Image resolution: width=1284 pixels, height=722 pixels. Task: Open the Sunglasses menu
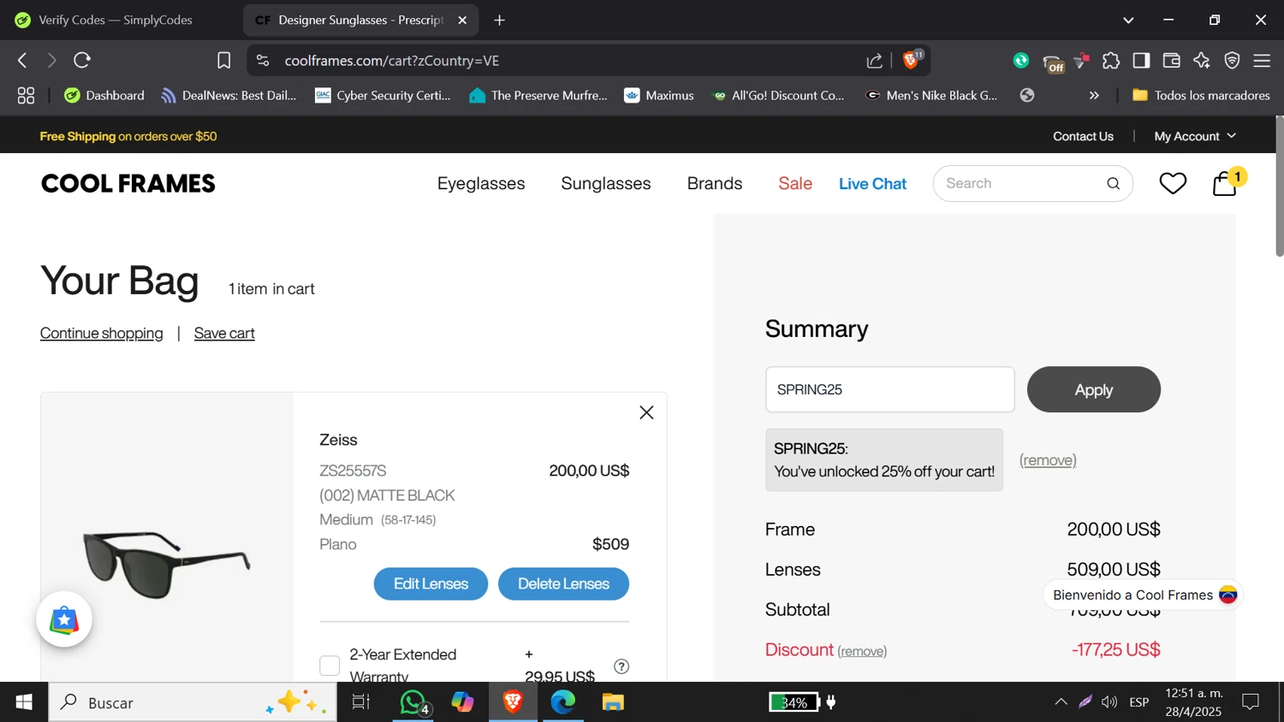click(606, 184)
